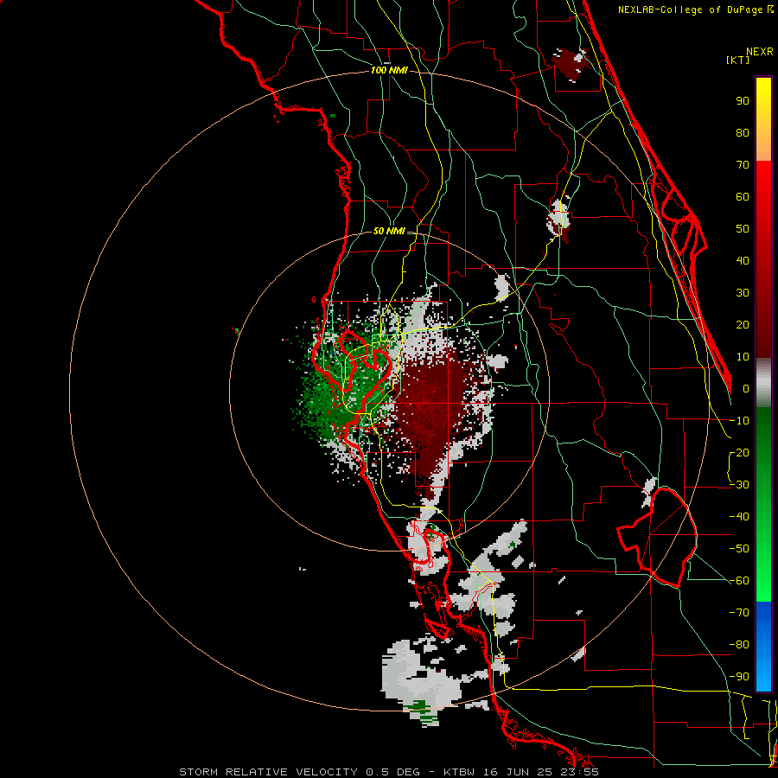
Task: Click the -50 scale label
Action: [x=739, y=549]
